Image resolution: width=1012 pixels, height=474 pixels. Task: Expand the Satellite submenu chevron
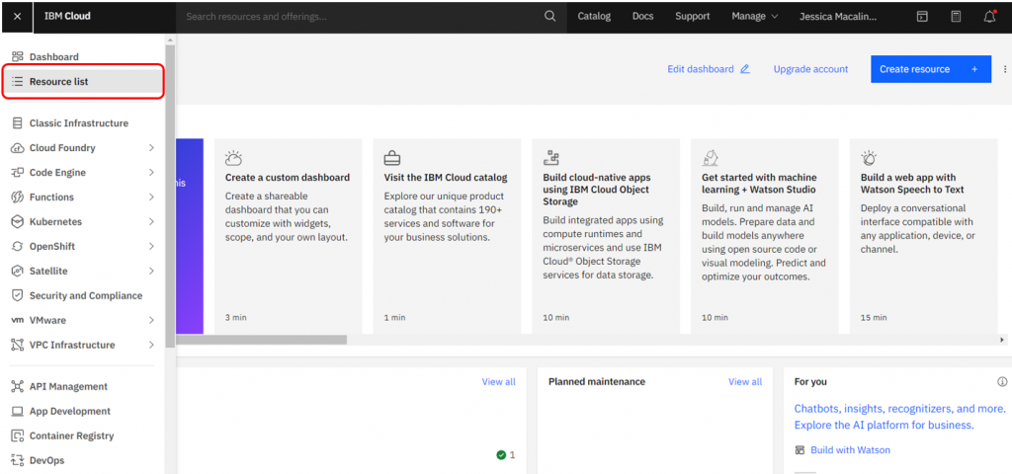click(x=151, y=271)
